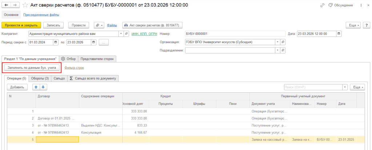Clear the search field with the x icon
372x150 pixels.
click(x=345, y=87)
